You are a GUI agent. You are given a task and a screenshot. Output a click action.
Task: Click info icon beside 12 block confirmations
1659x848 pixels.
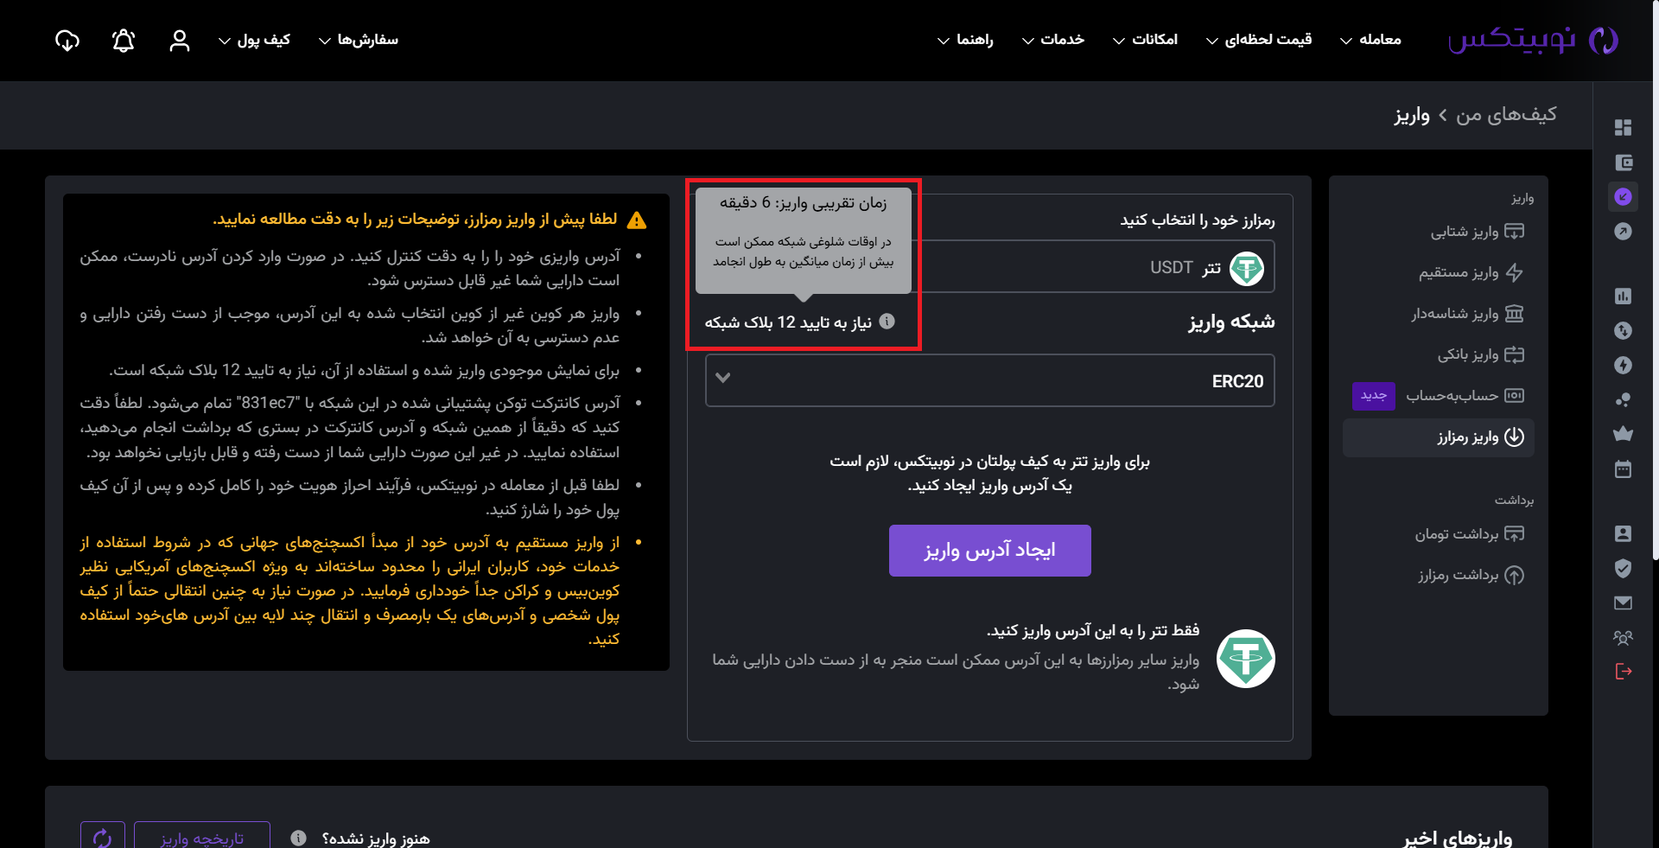(x=887, y=322)
